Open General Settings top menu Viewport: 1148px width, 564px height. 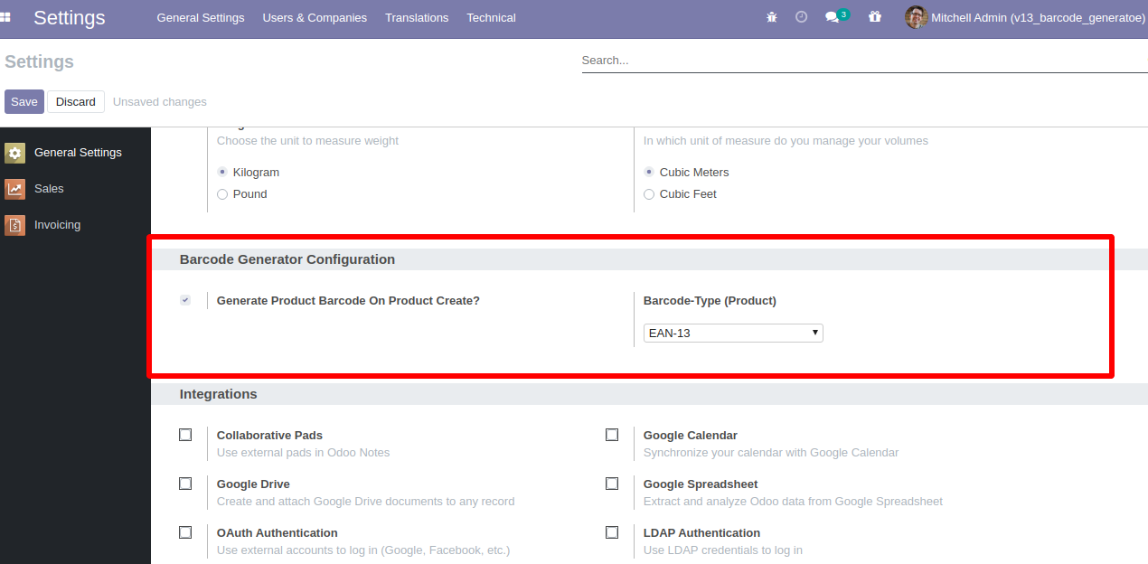(x=201, y=17)
